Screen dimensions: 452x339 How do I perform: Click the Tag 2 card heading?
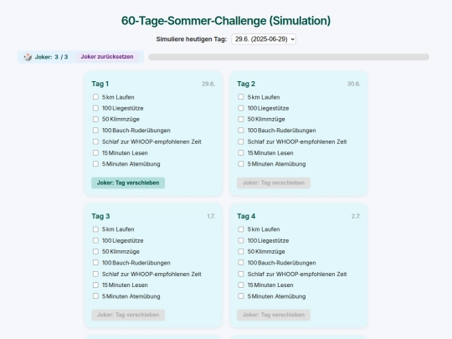coord(246,84)
